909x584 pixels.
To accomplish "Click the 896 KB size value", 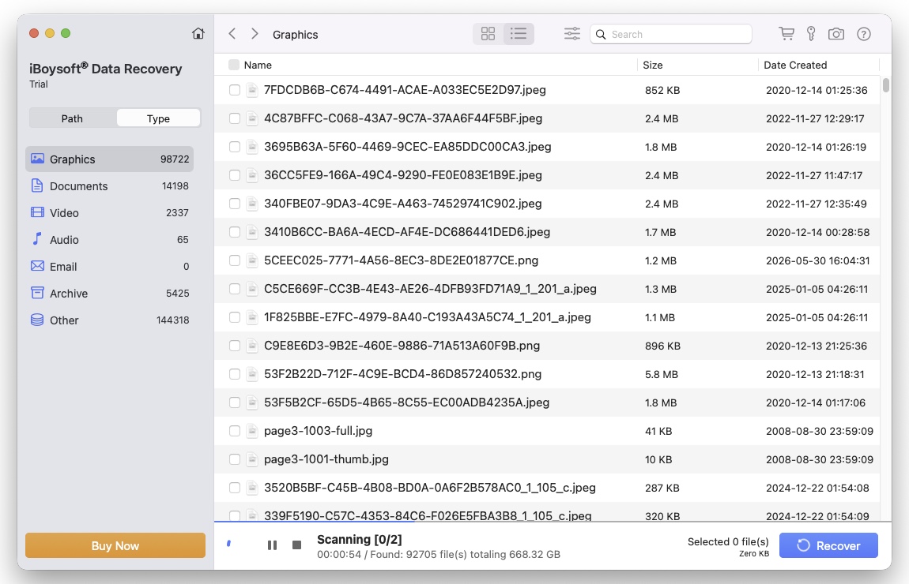I will 662,346.
